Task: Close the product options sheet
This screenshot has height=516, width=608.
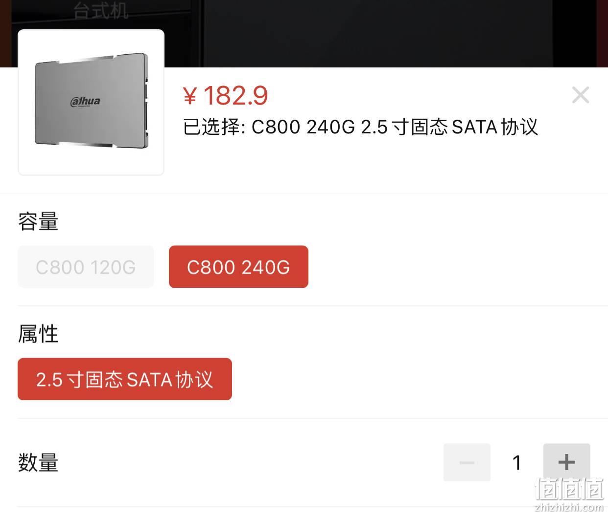Action: pos(581,95)
